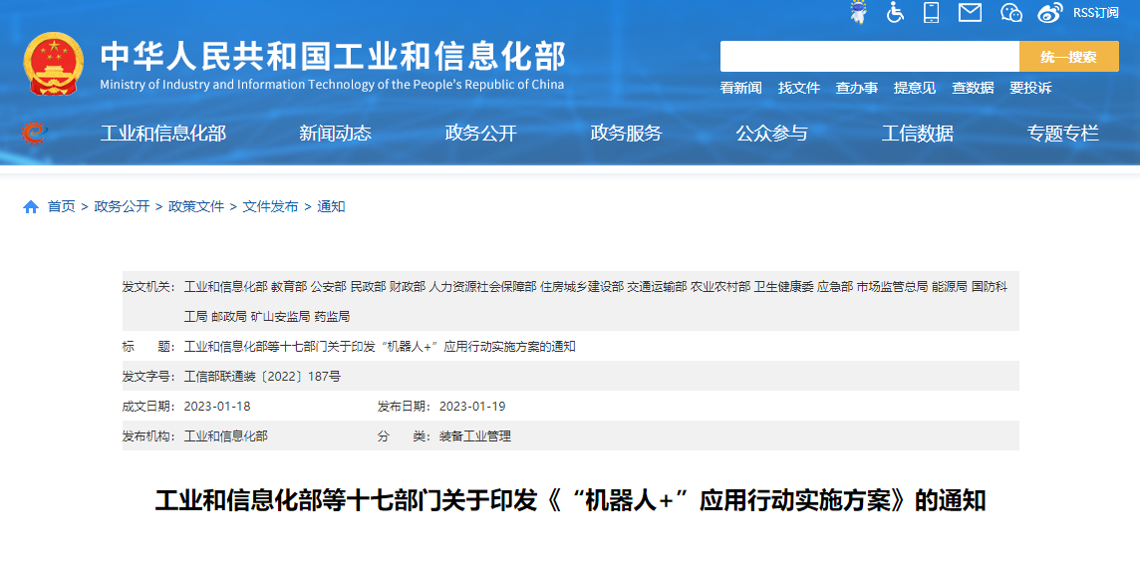Click 政务公开 in the breadcrumb trail
Viewport: 1140px width, 577px height.
(123, 207)
